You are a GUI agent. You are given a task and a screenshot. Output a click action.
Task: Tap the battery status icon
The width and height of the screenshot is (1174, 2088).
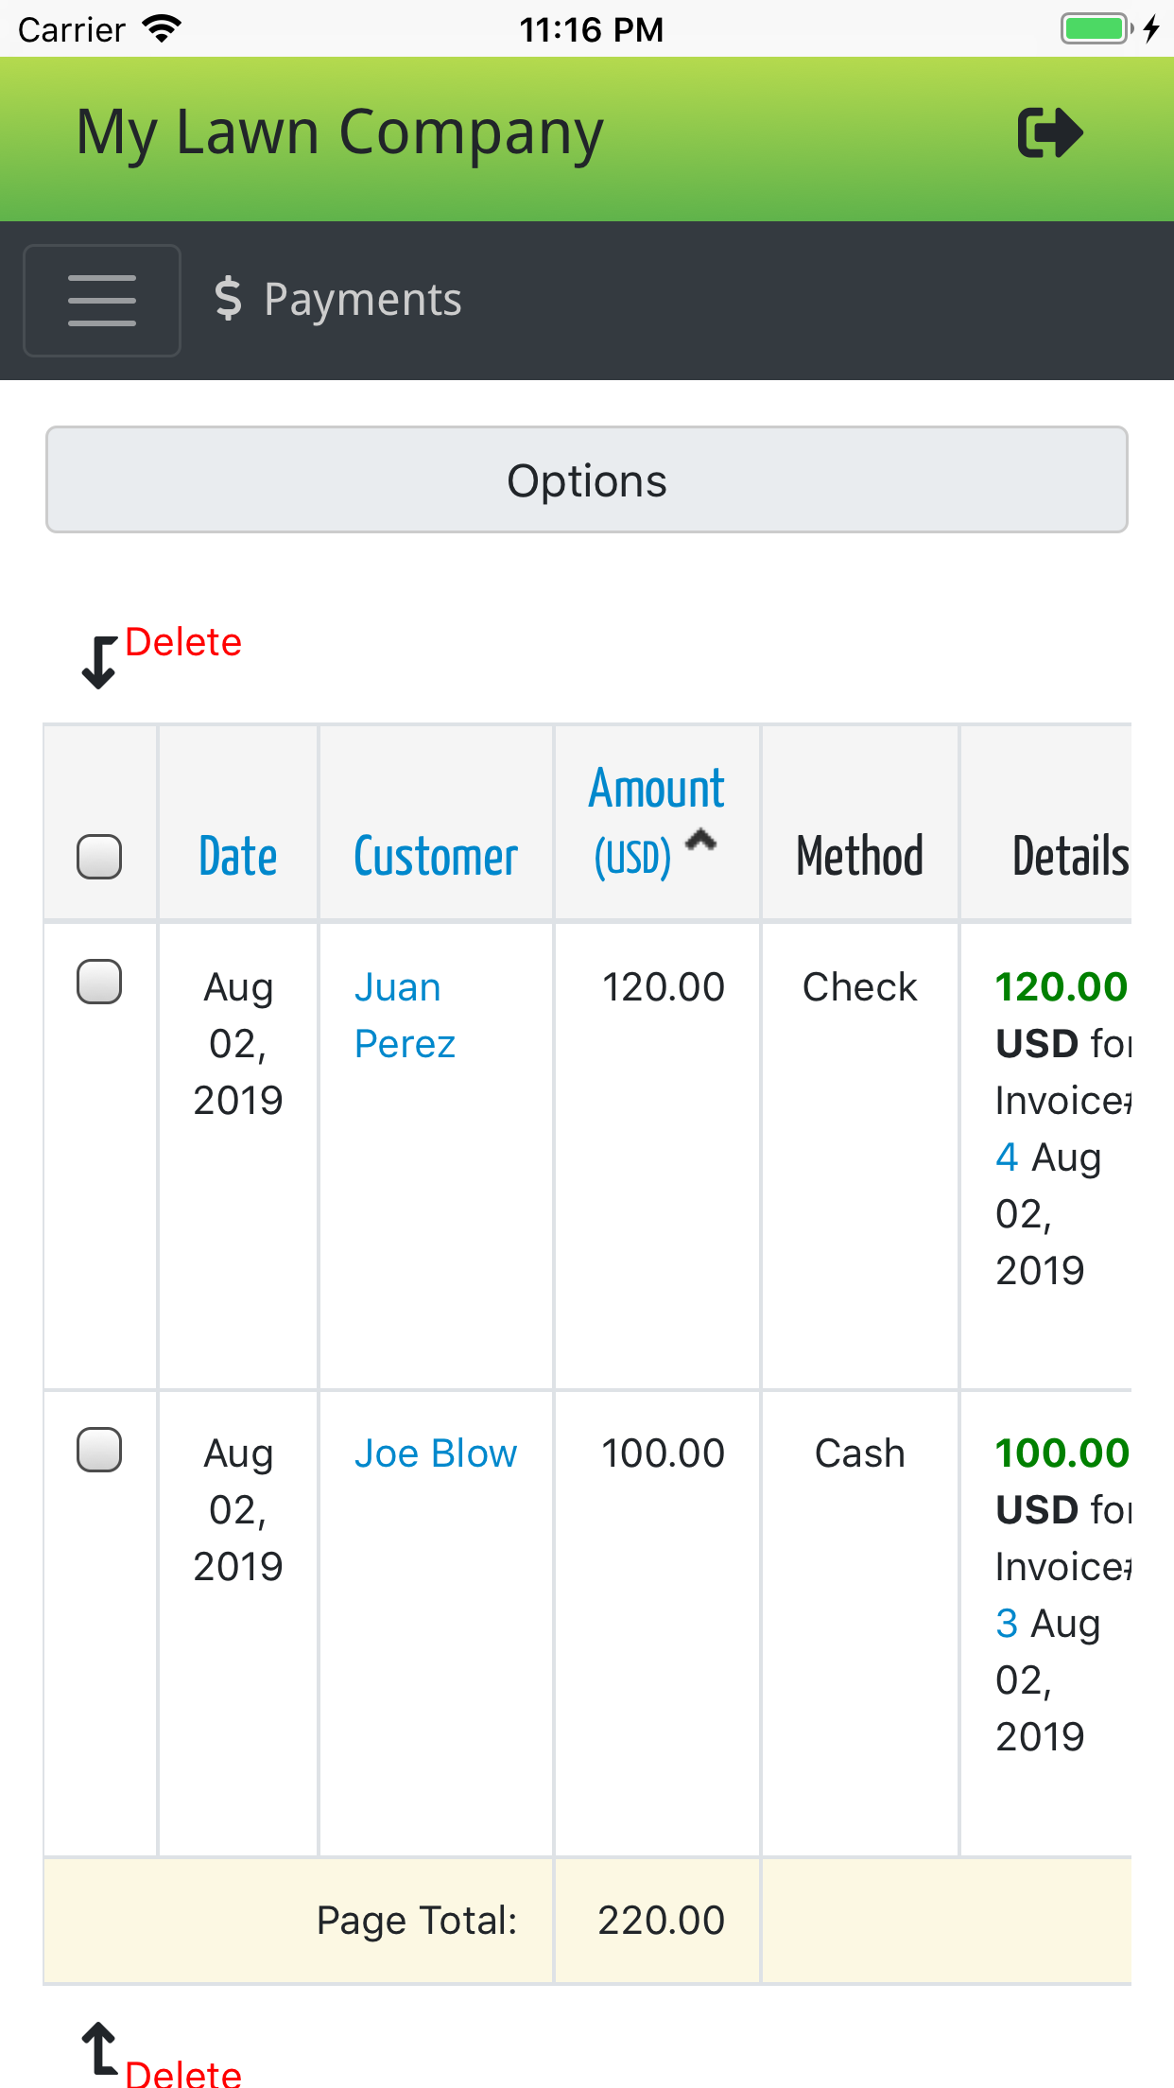[x=1096, y=28]
